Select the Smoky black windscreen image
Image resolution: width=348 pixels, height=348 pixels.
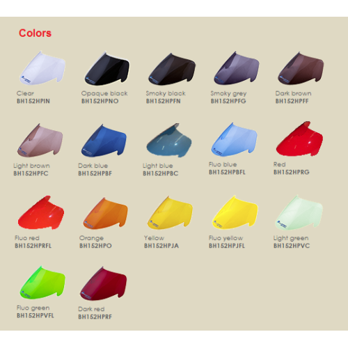172,69
